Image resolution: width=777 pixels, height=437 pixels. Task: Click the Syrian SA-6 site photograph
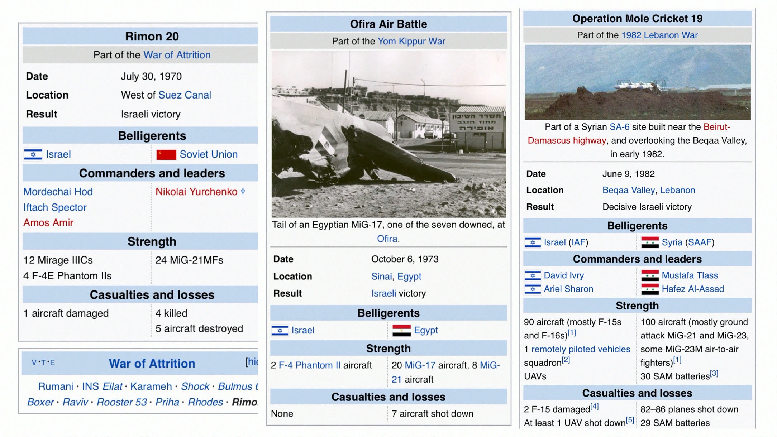(637, 82)
